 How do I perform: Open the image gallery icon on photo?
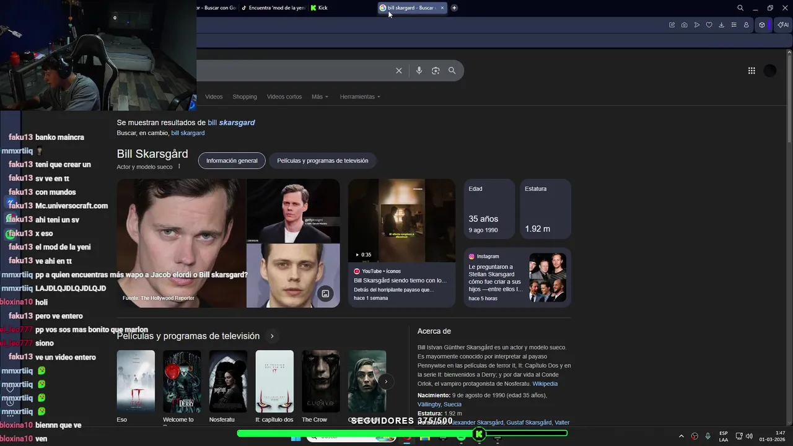coord(325,294)
